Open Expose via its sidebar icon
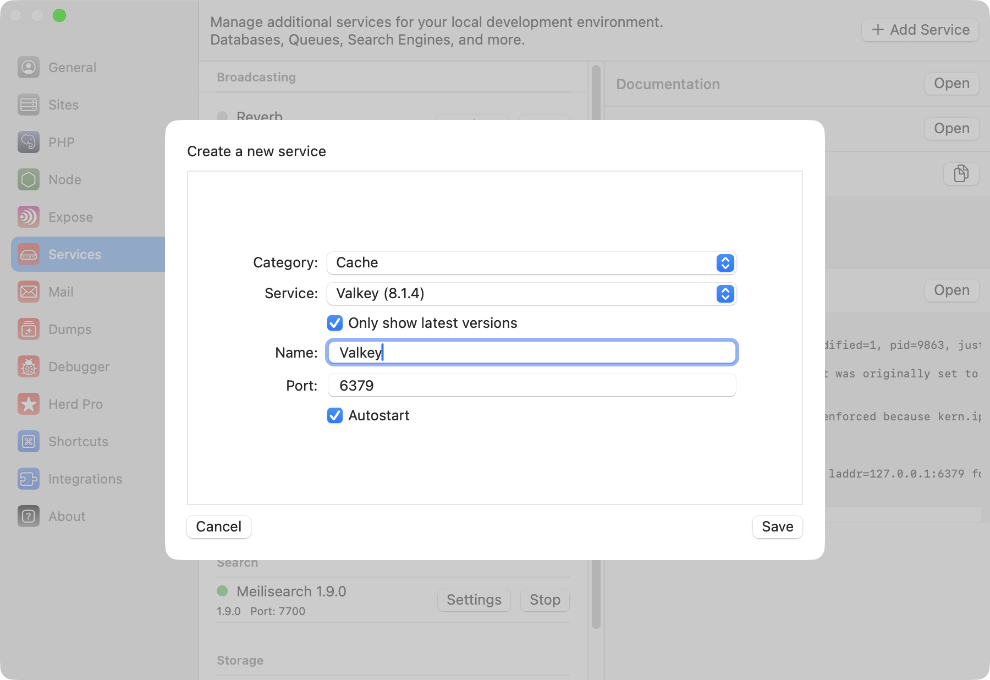990x680 pixels. tap(28, 217)
